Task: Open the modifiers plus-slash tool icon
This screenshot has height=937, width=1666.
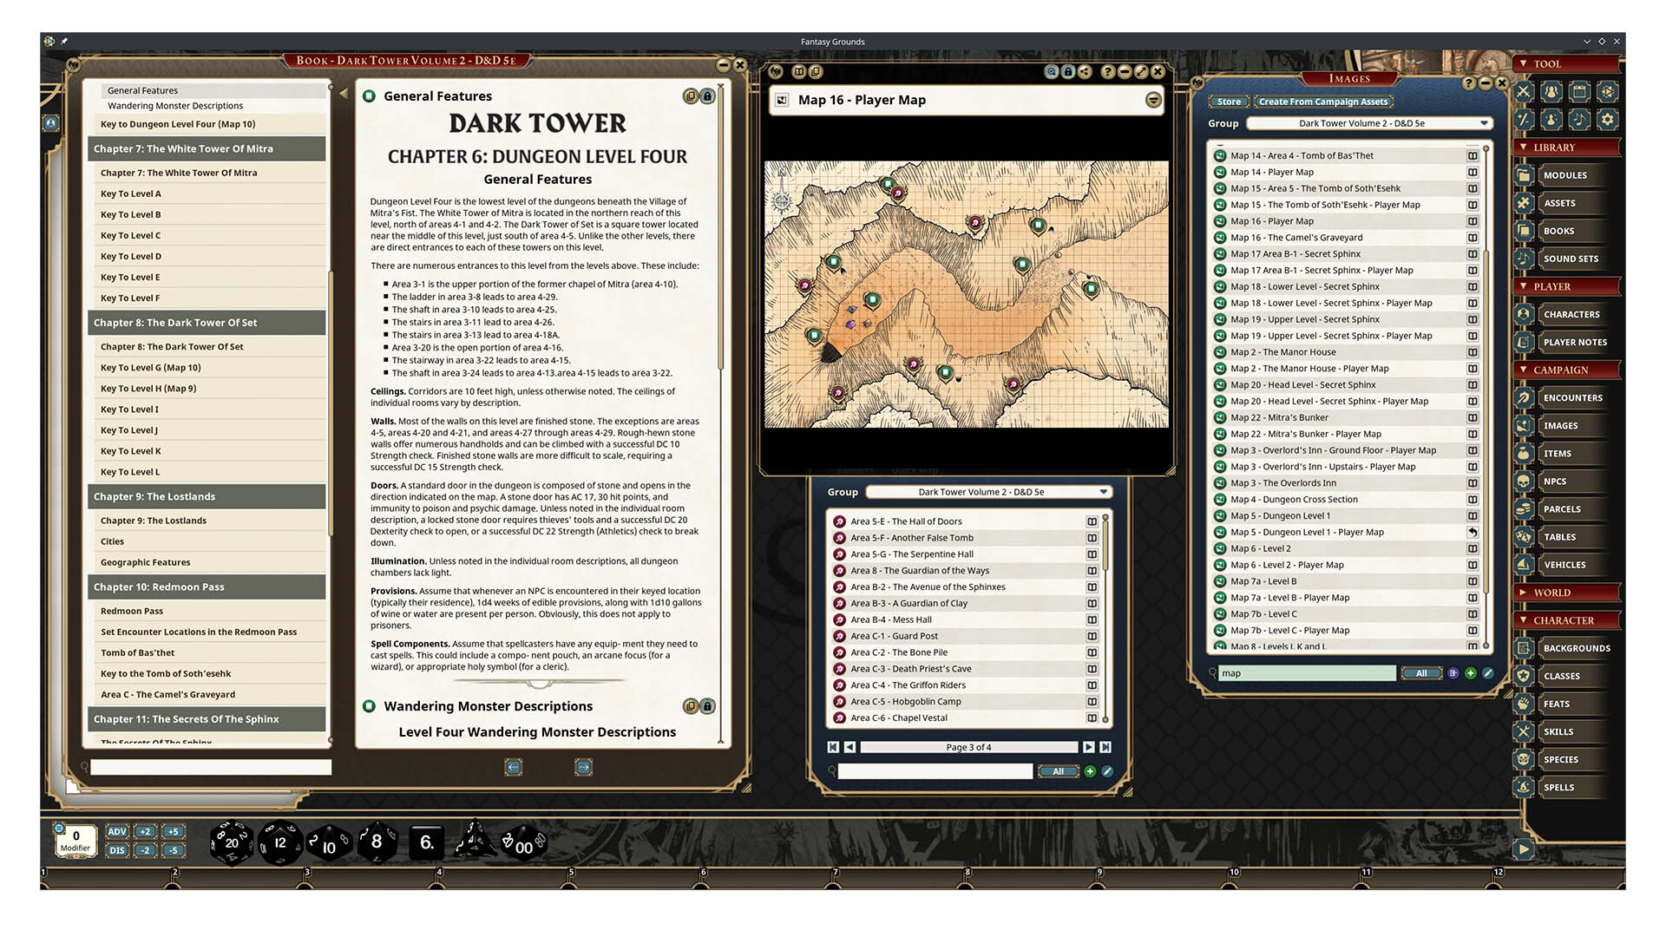Action: tap(1524, 120)
